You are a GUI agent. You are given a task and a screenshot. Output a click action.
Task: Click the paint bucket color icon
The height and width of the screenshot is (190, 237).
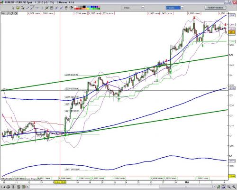click(x=72, y=8)
